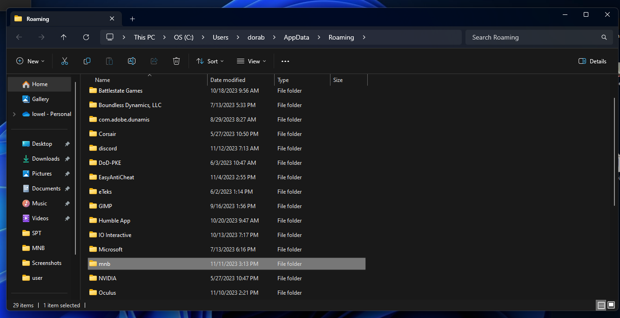The width and height of the screenshot is (620, 318).
Task: Expand chevron after AppData breadcrumb
Action: click(x=319, y=37)
